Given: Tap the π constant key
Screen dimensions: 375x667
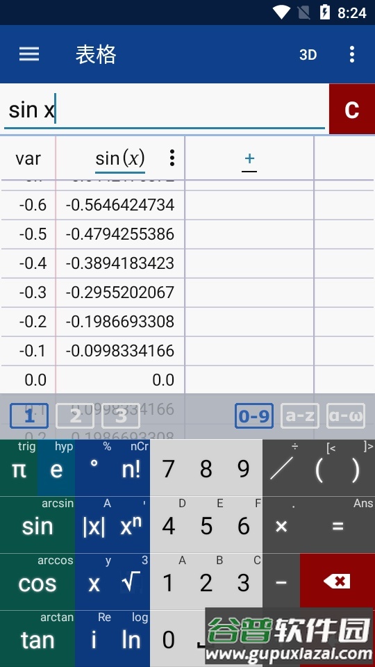Looking at the screenshot, I should (19, 468).
